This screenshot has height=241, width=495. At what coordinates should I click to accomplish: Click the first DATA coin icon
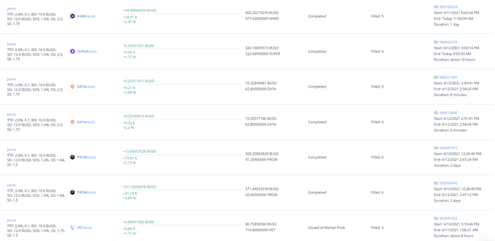point(72,86)
